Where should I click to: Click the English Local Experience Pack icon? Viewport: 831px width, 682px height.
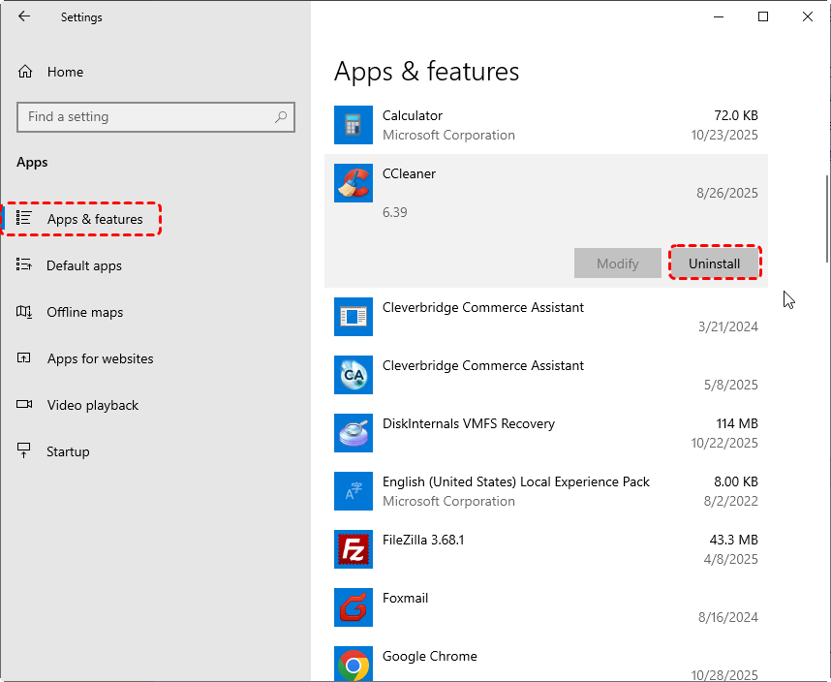(353, 491)
